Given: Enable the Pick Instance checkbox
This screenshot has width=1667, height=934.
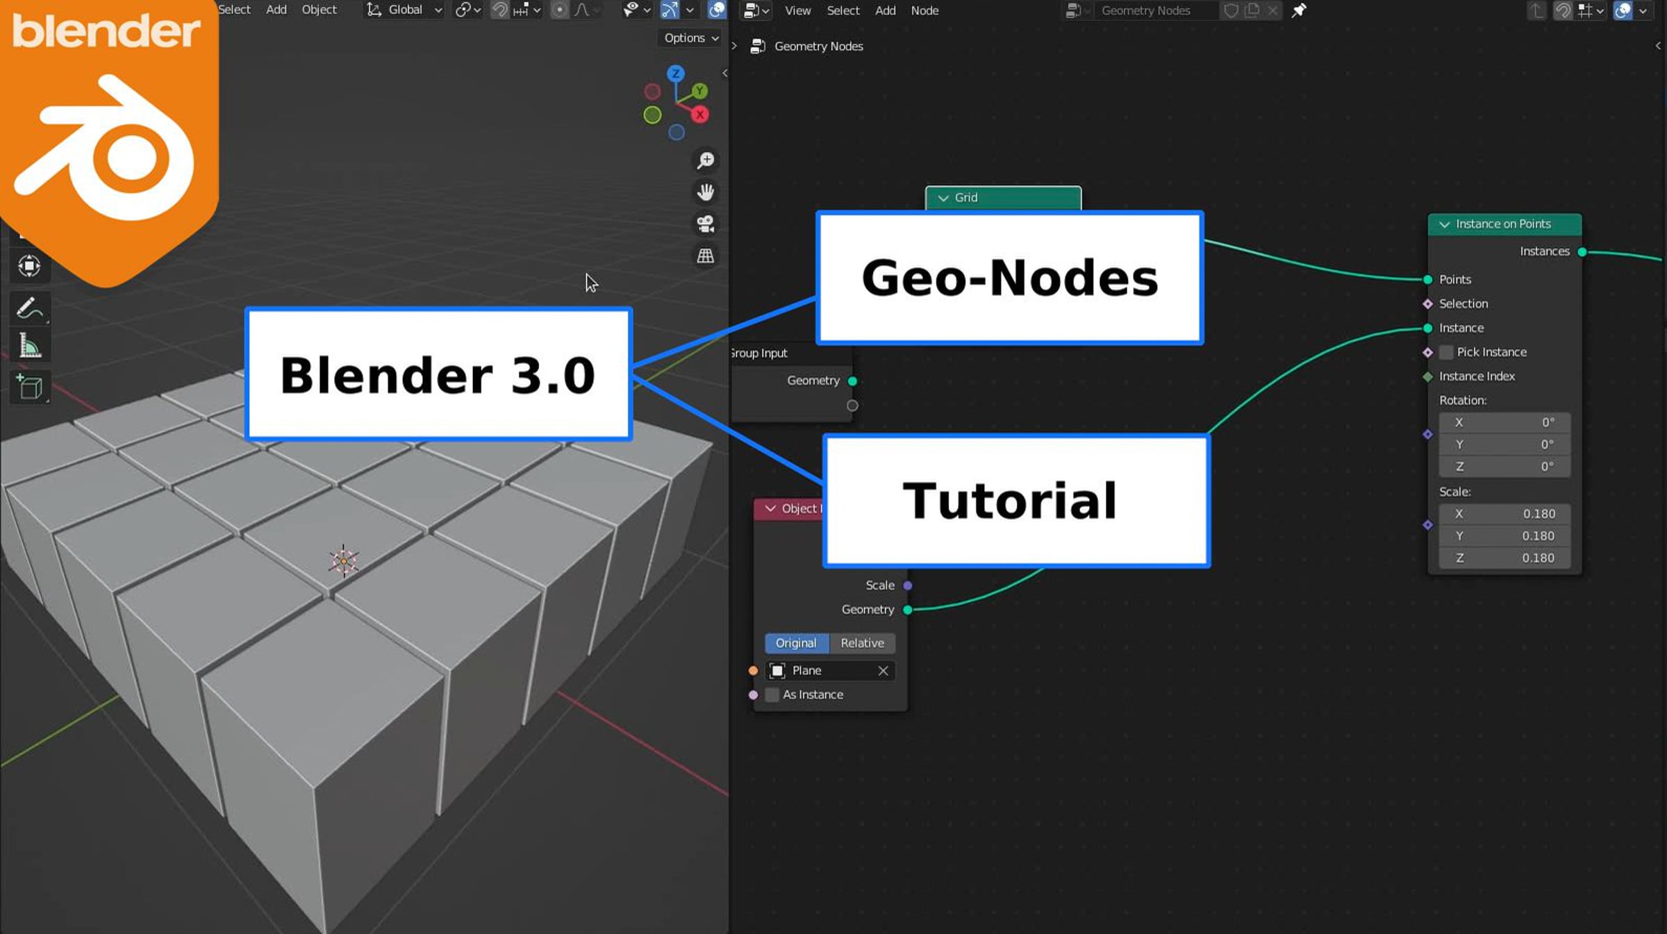Looking at the screenshot, I should (x=1447, y=352).
